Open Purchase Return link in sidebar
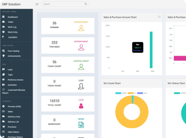 (x=15, y=137)
